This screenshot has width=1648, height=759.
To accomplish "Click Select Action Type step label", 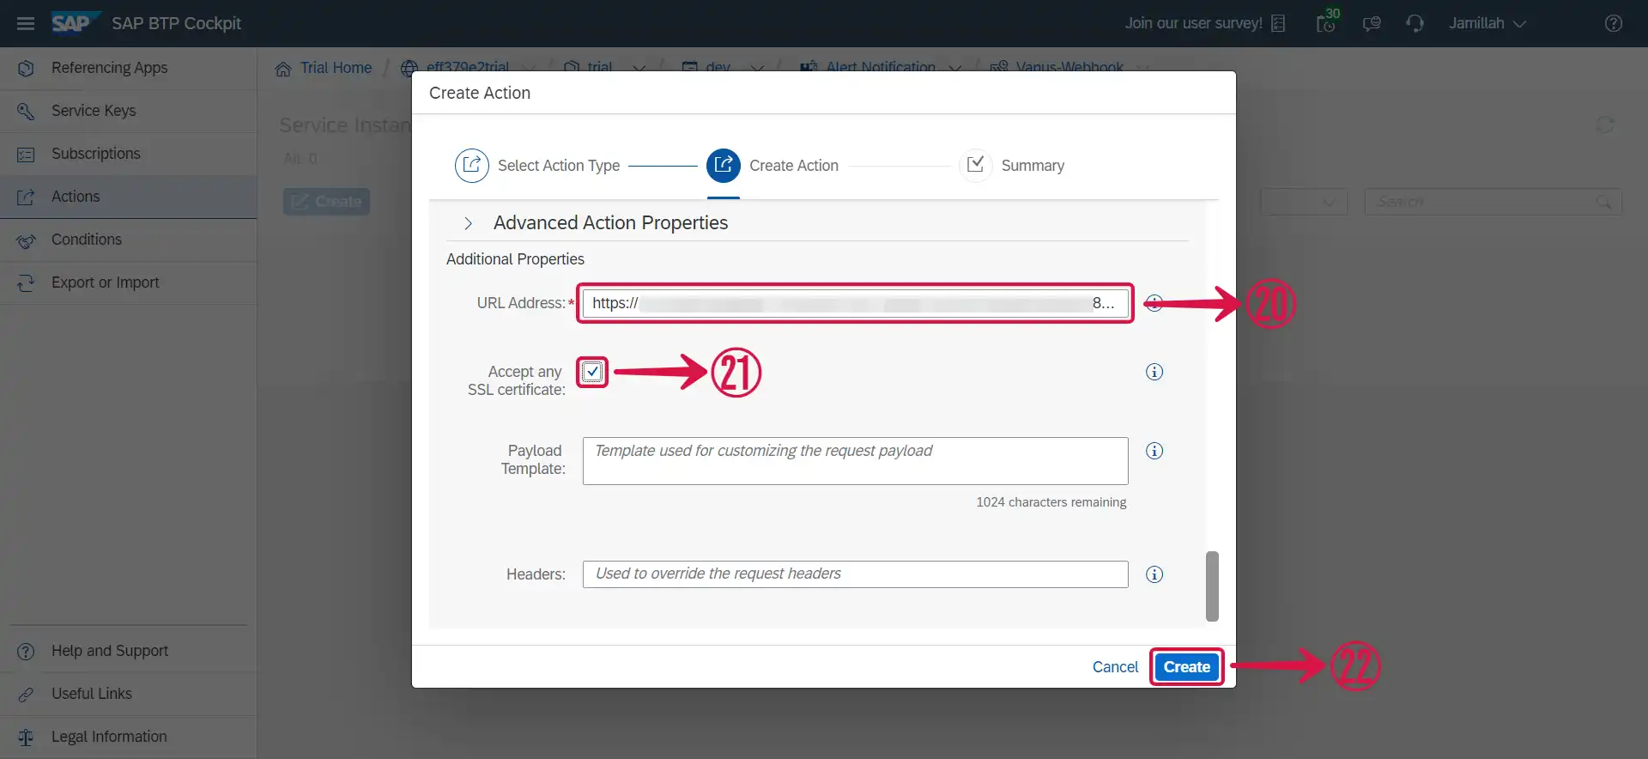I will click(x=559, y=166).
